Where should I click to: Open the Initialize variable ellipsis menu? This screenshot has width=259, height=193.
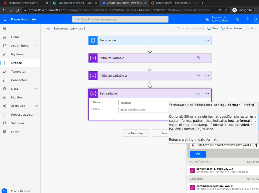pyautogui.click(x=207, y=58)
